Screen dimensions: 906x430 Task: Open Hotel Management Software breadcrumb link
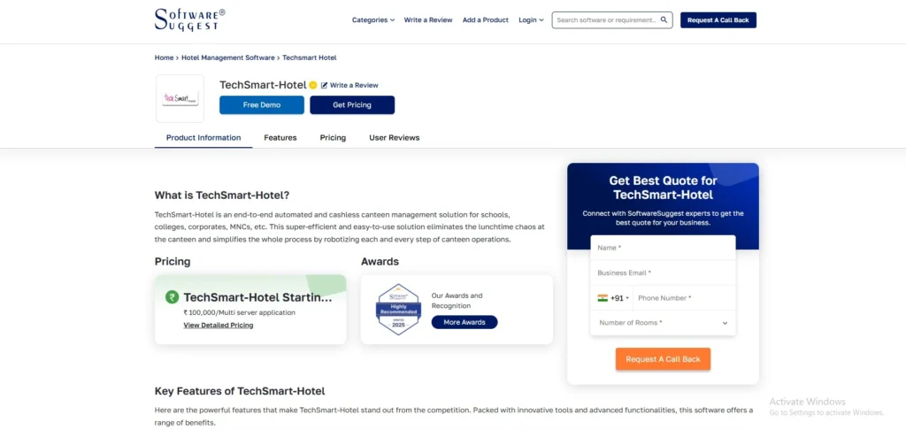[x=228, y=58]
